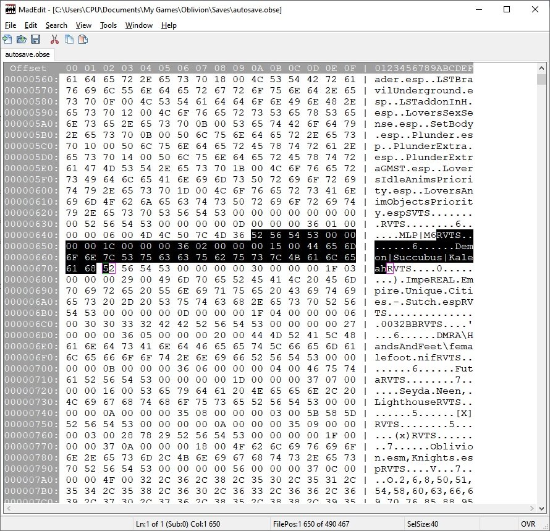The image size is (550, 531).
Task: Click the vertical scrollbar thumb
Action: click(x=541, y=80)
